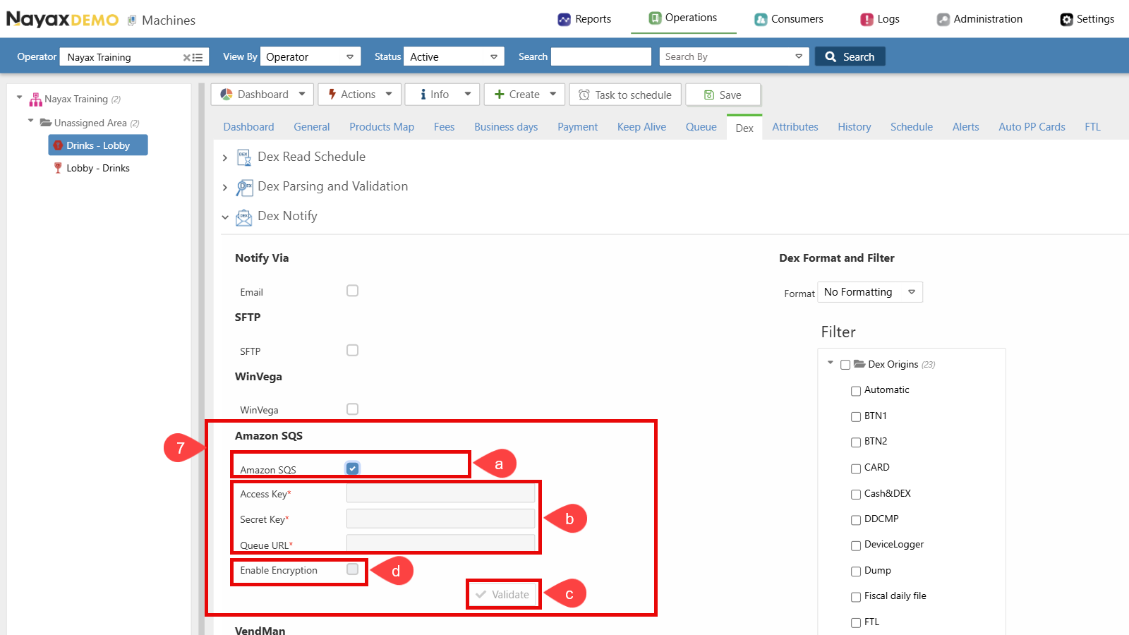Open the Keep Alive tab
Screen dimensions: 1129x635
(641, 127)
